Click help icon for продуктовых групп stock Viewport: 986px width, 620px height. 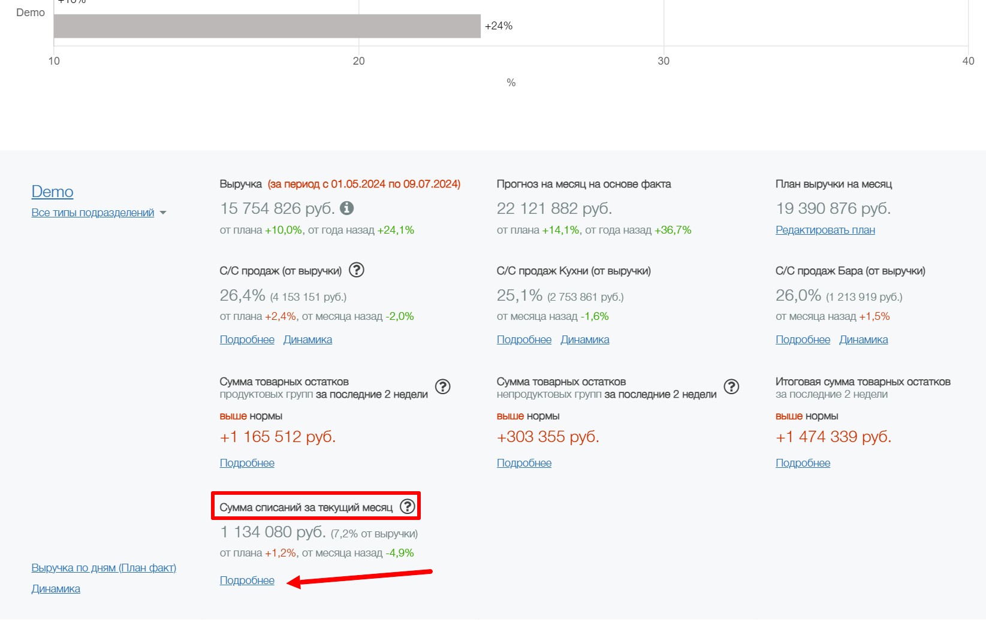pos(442,387)
